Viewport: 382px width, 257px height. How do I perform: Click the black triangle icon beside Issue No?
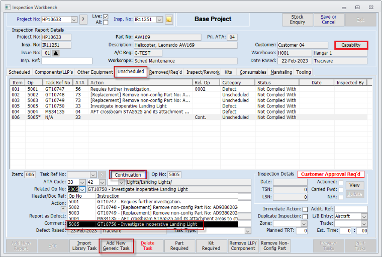pyautogui.click(x=56, y=53)
